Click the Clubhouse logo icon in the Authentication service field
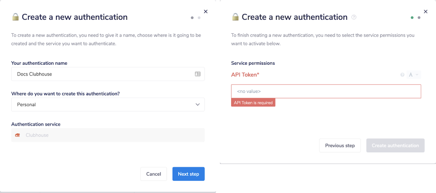 tap(18, 135)
